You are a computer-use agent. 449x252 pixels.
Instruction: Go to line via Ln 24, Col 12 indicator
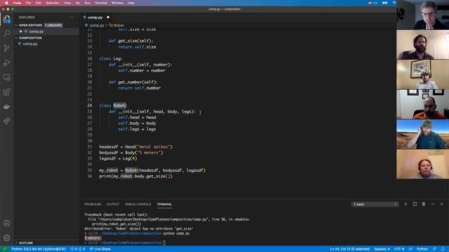[349, 249]
